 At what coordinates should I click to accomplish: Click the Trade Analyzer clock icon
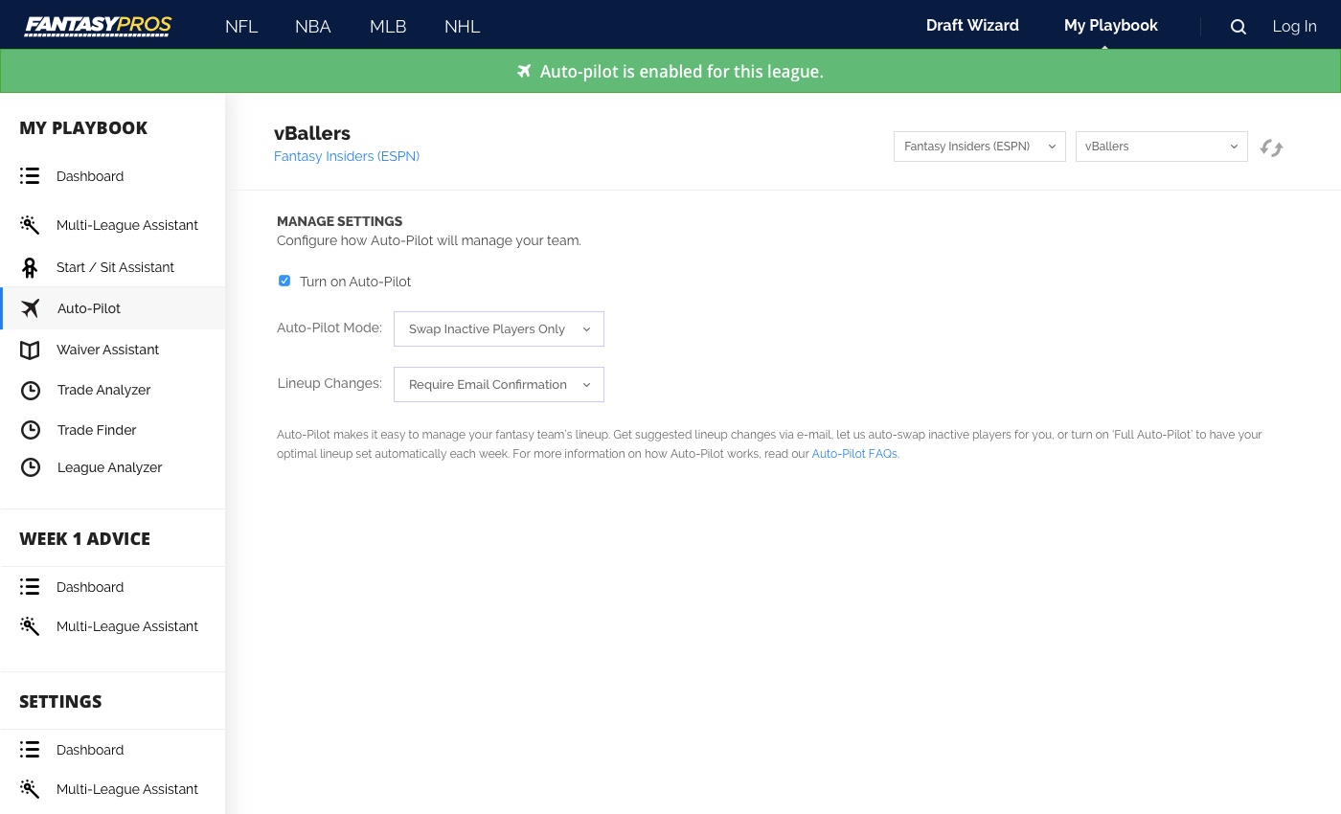pos(31,390)
